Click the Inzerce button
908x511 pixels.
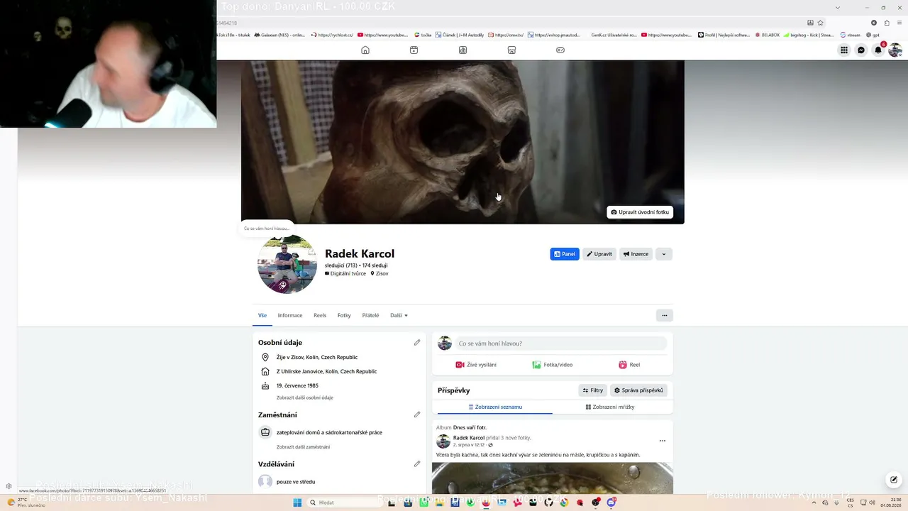coord(636,254)
